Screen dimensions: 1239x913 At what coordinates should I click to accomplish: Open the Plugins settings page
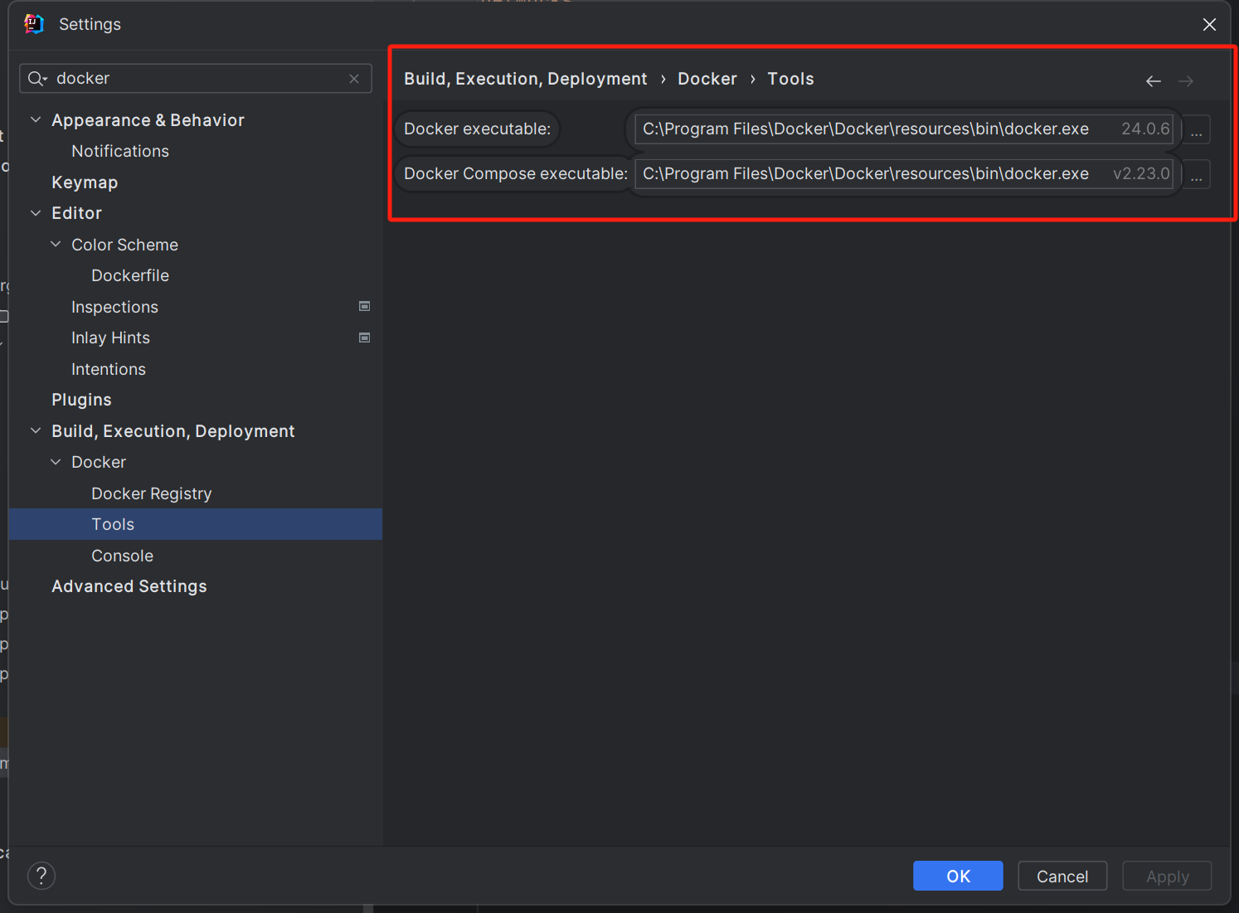pyautogui.click(x=81, y=400)
